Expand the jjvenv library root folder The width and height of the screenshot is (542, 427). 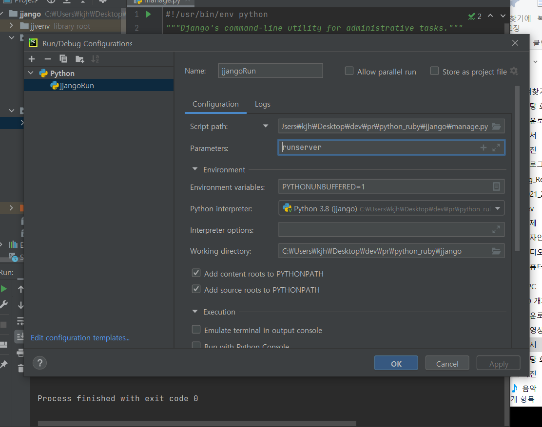[x=11, y=25]
